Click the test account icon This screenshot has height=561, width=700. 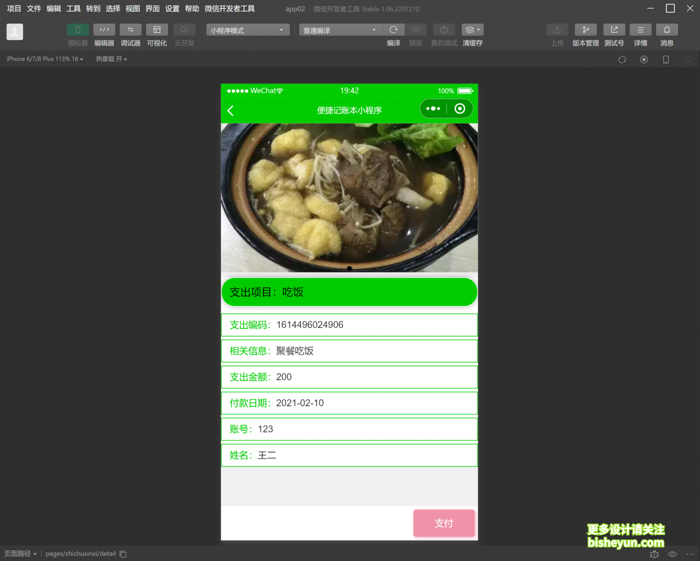pyautogui.click(x=614, y=30)
